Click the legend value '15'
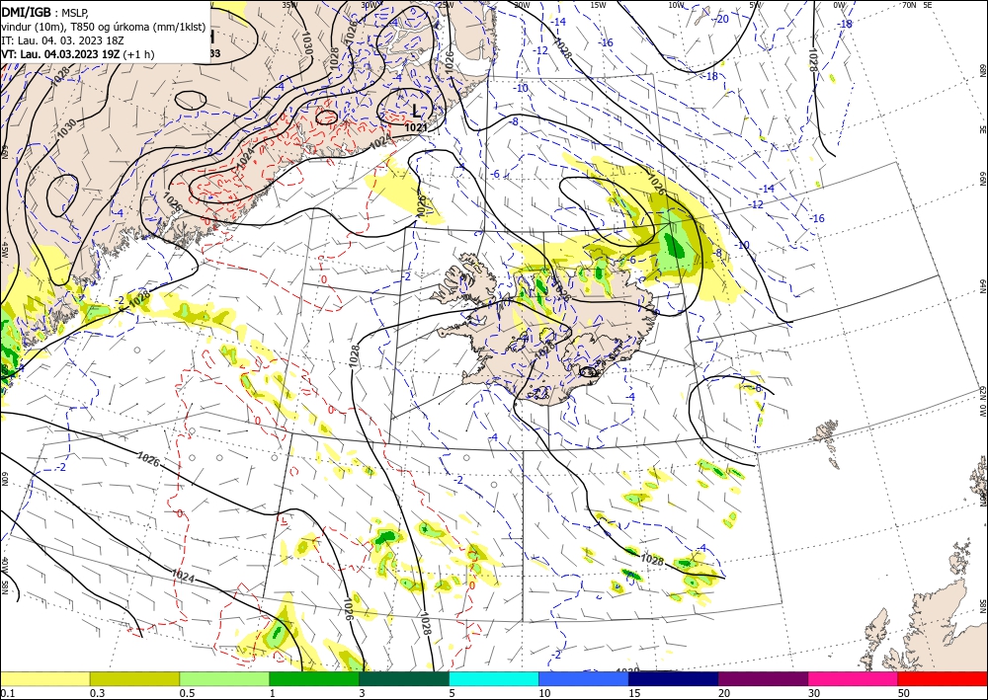 [634, 693]
